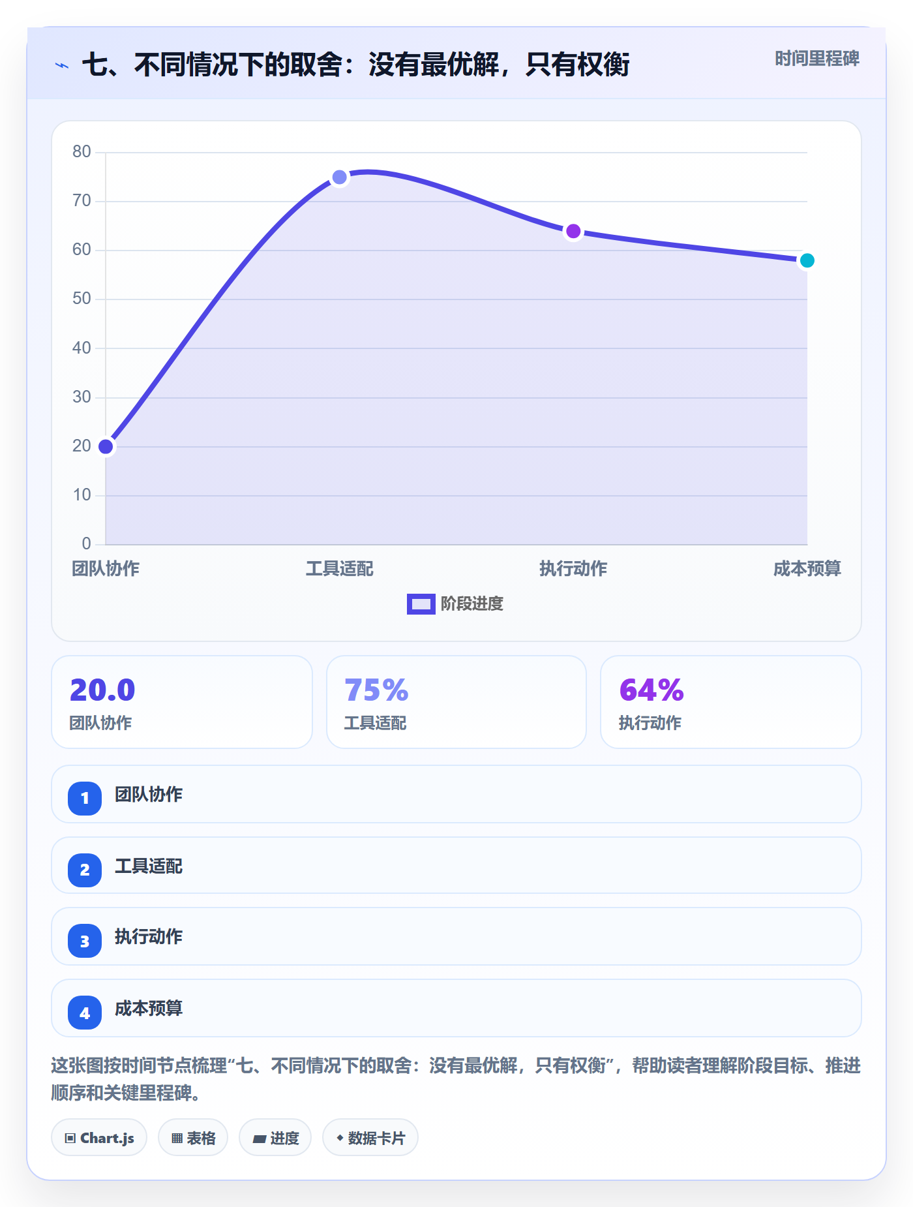Click the 阶段进度 legend label text
The width and height of the screenshot is (913, 1207).
coord(472,604)
